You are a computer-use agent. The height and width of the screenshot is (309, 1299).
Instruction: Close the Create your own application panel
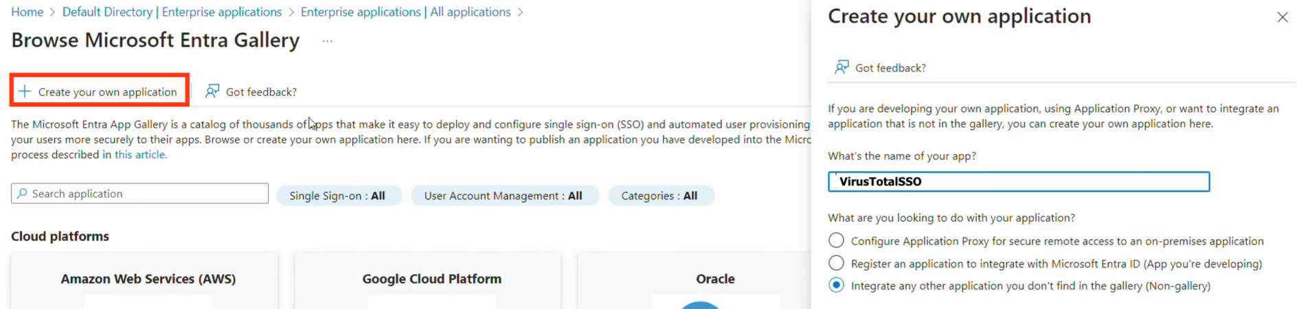1282,17
